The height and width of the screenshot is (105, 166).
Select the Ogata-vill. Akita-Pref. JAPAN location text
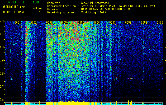tap(118, 6)
